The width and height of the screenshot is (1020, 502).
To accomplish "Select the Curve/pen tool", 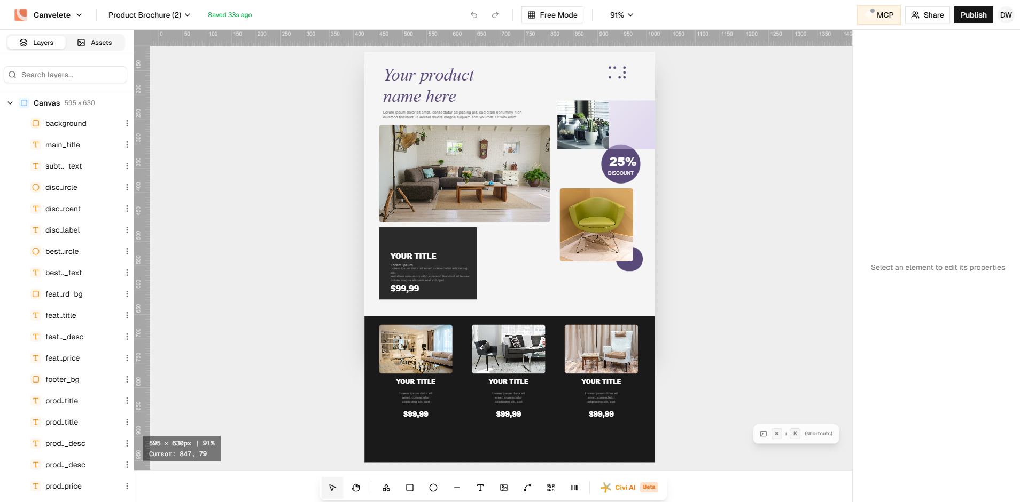I will [527, 487].
